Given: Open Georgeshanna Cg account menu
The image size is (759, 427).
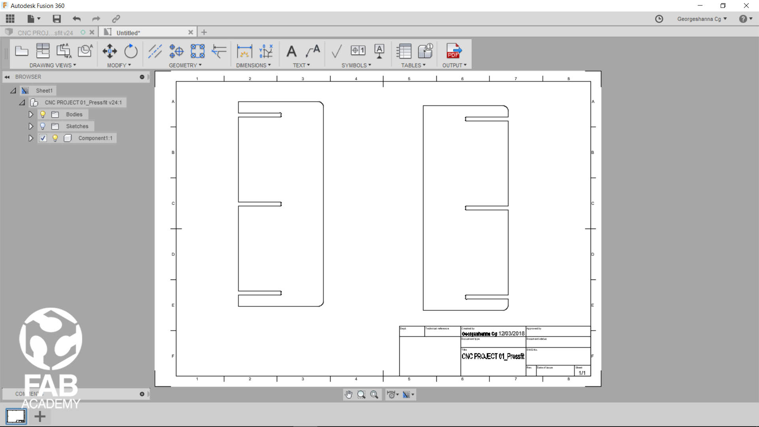Looking at the screenshot, I should (x=702, y=19).
